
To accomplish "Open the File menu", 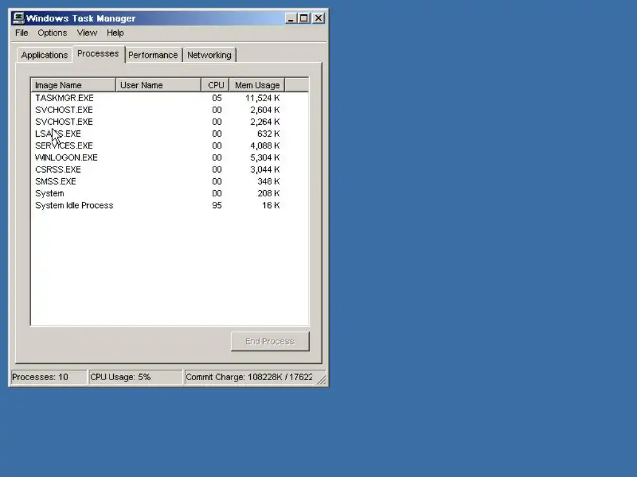I will pyautogui.click(x=22, y=33).
